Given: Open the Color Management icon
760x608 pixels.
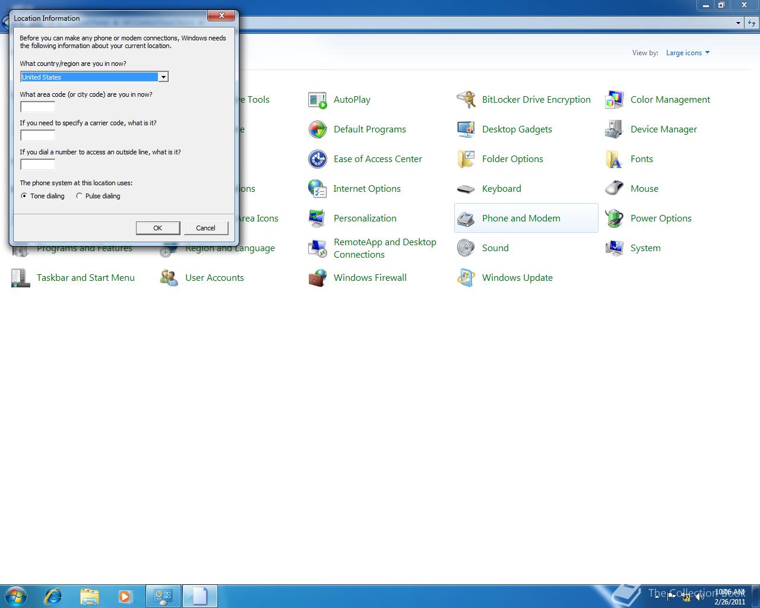Looking at the screenshot, I should pos(615,100).
